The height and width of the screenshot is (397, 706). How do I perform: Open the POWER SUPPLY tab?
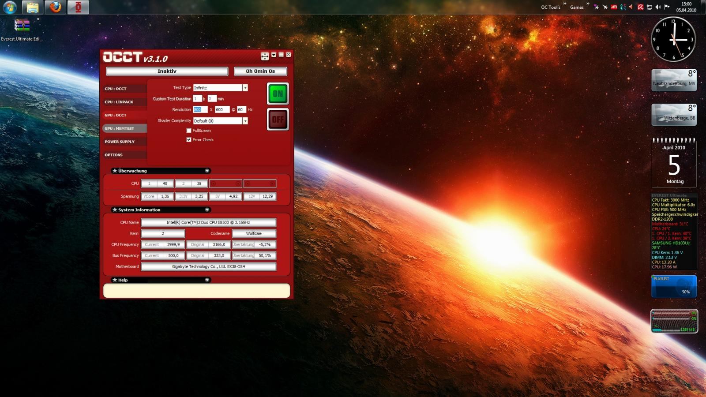click(124, 142)
